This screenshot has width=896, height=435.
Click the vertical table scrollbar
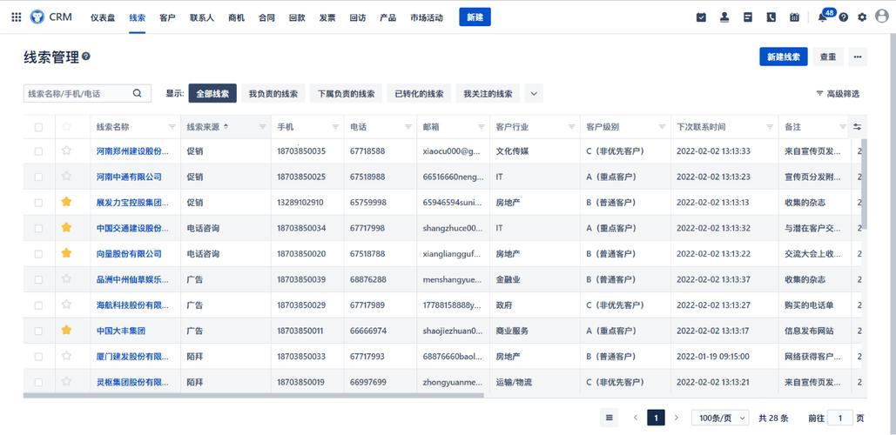tap(864, 184)
